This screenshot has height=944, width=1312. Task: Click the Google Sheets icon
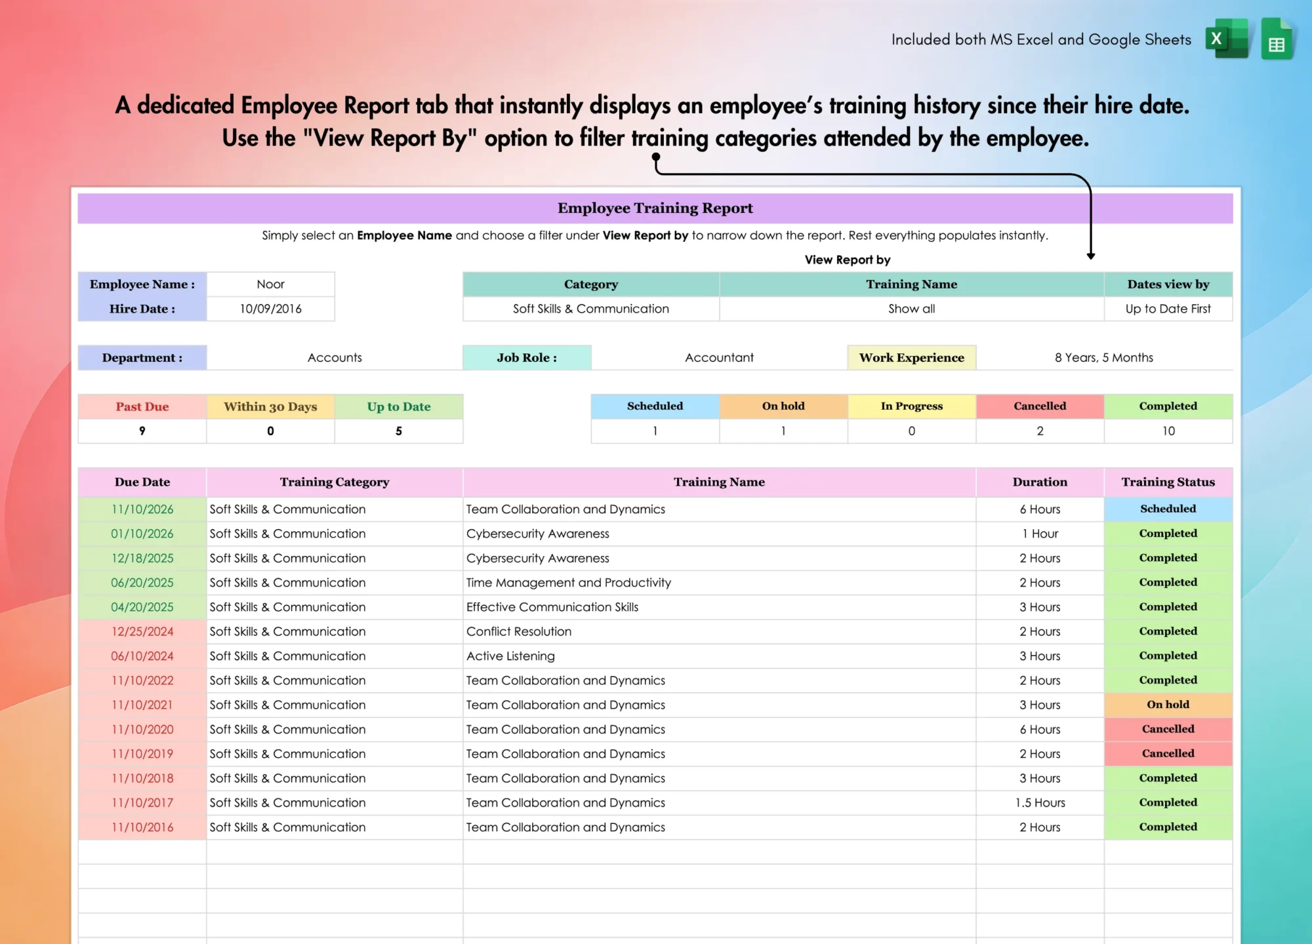tap(1277, 39)
